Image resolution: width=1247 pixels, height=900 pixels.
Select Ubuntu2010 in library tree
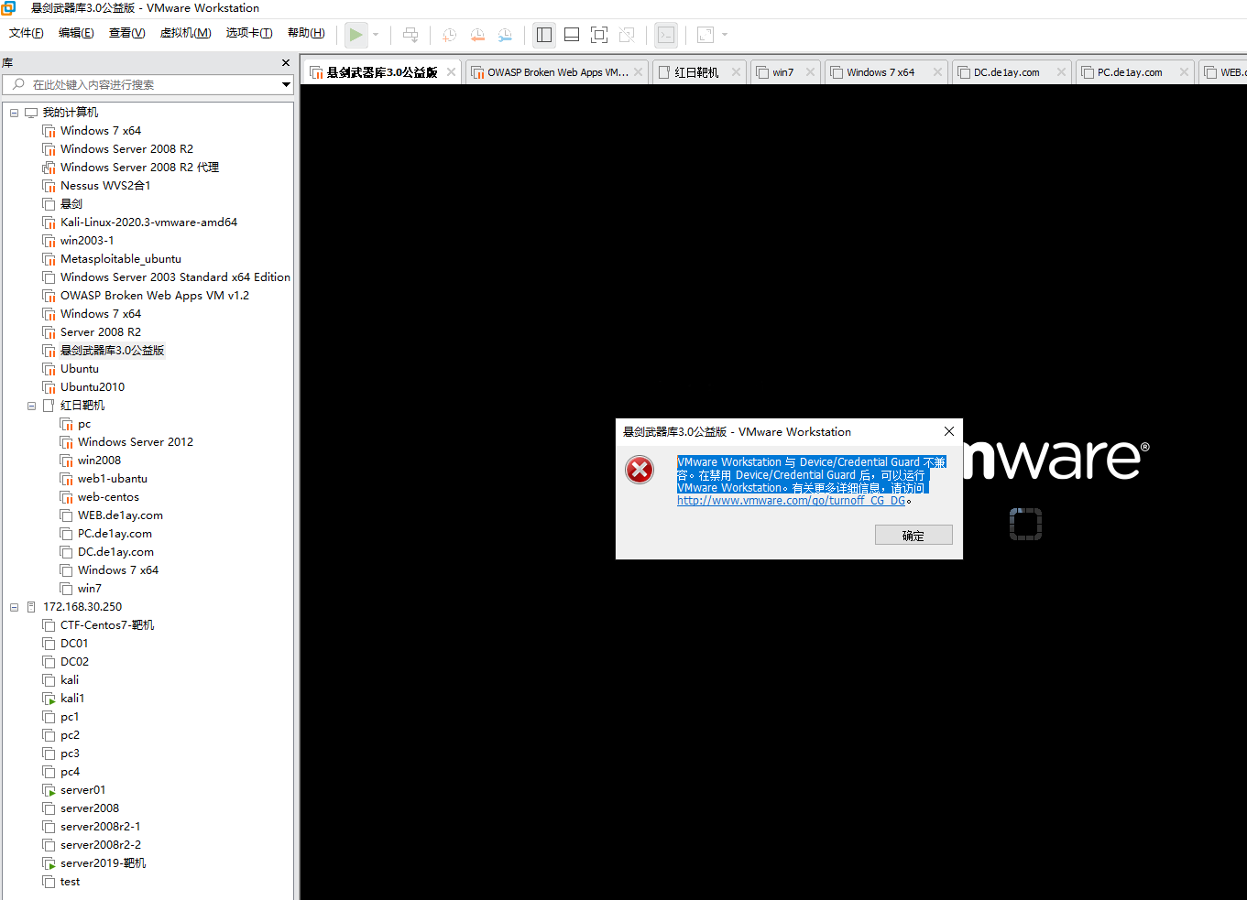pyautogui.click(x=93, y=387)
